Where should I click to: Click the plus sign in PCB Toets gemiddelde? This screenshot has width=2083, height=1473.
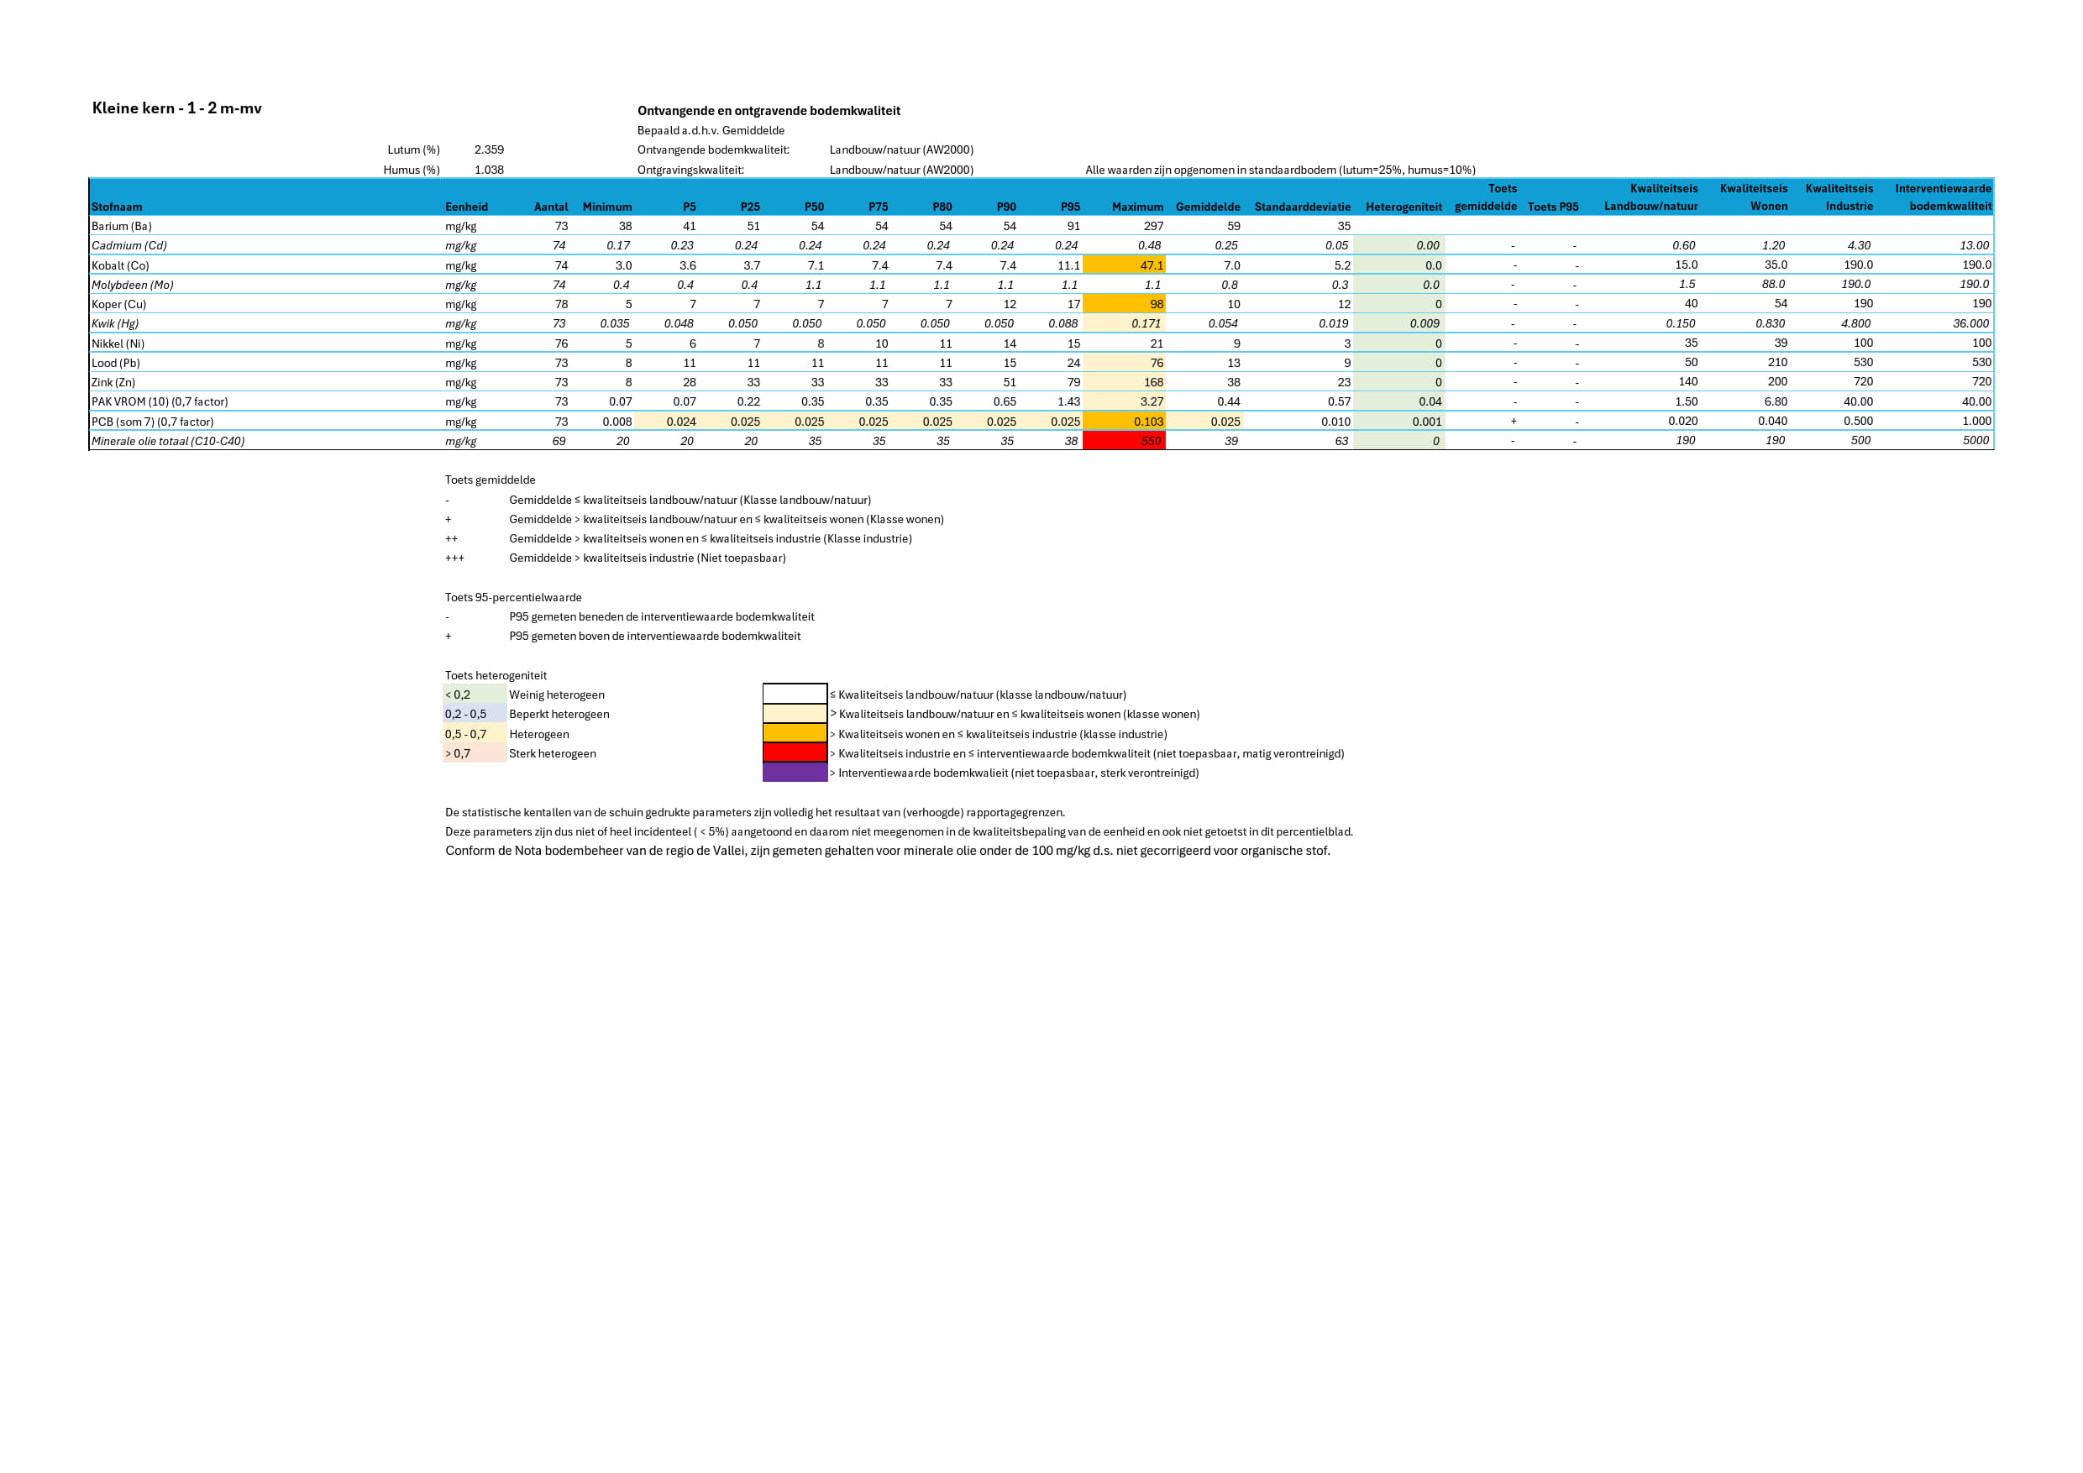point(1513,421)
